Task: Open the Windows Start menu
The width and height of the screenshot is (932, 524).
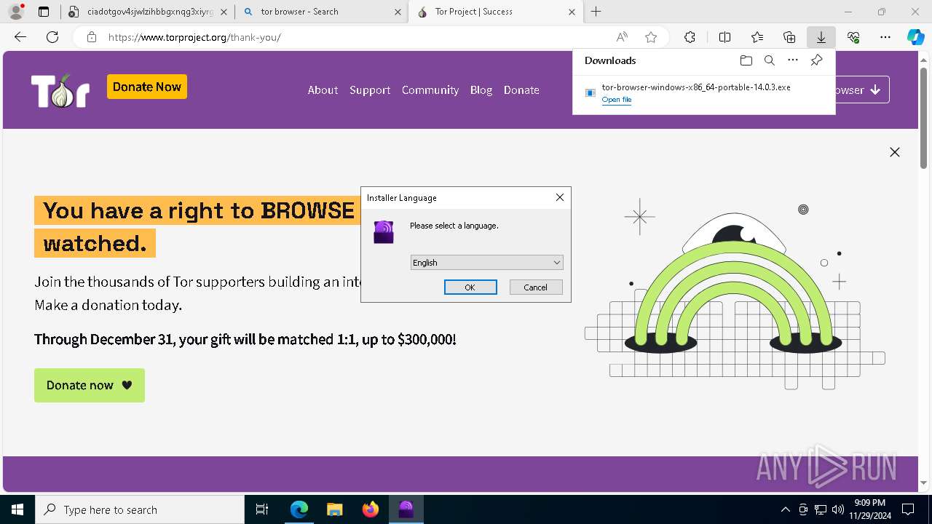Action: click(x=17, y=509)
